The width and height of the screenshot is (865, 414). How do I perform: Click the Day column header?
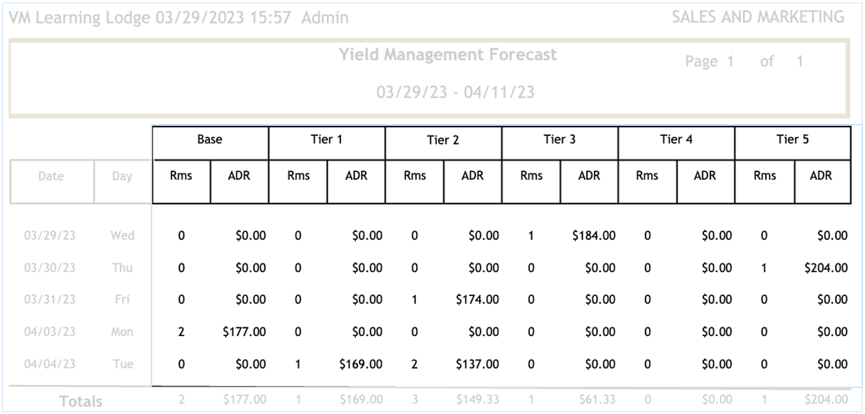click(x=123, y=177)
